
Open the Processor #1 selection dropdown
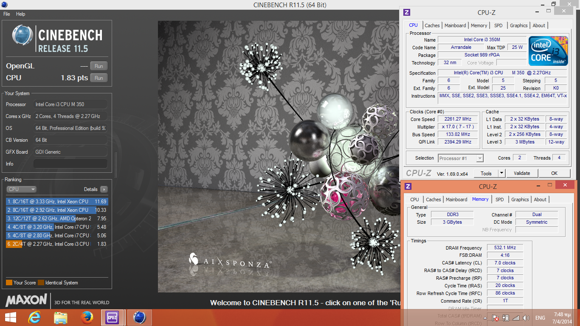[x=461, y=158]
